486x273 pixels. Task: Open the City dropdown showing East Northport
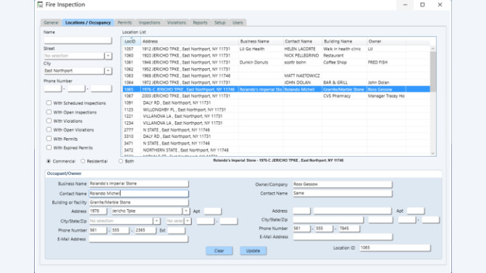pos(108,70)
